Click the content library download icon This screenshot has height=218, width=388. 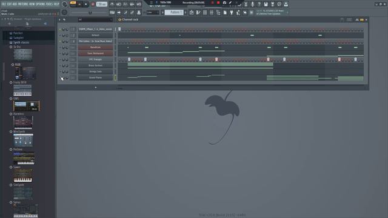click(286, 4)
